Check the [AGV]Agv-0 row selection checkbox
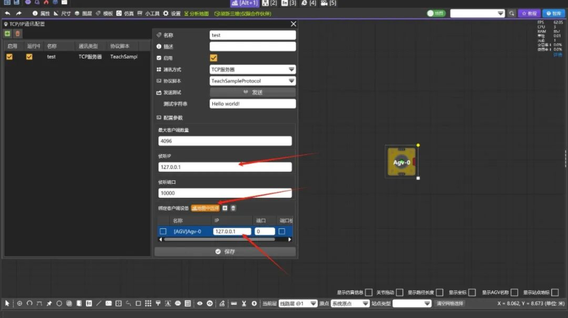This screenshot has width=568, height=318. 163,231
